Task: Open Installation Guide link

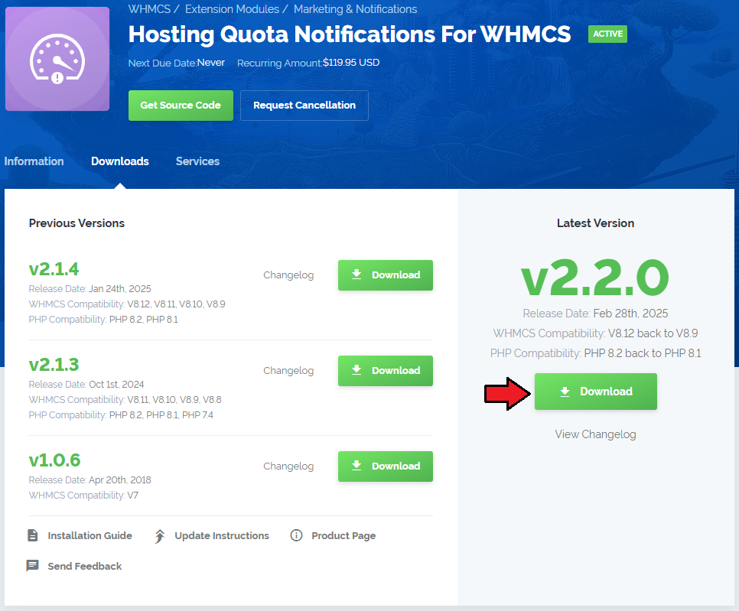Action: point(90,535)
